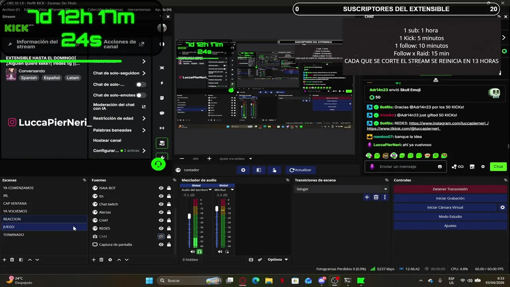Move scene down in Escenas panel
The image size is (510, 287).
click(x=37, y=259)
